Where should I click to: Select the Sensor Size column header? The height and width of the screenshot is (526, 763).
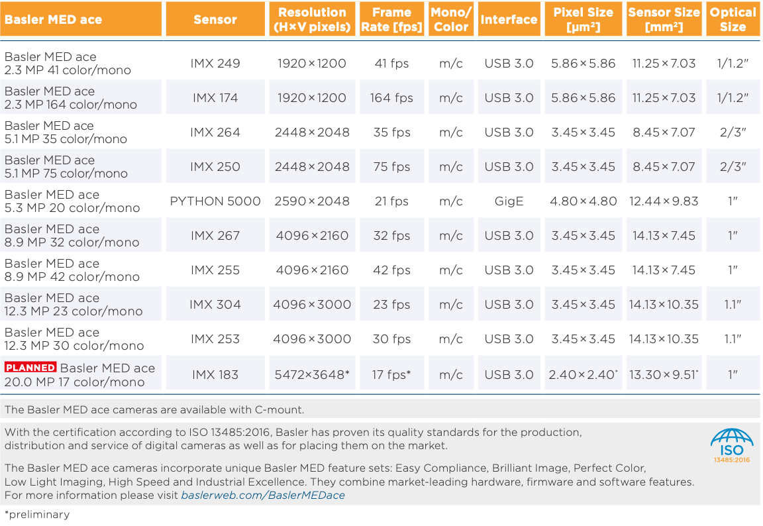coord(664,20)
